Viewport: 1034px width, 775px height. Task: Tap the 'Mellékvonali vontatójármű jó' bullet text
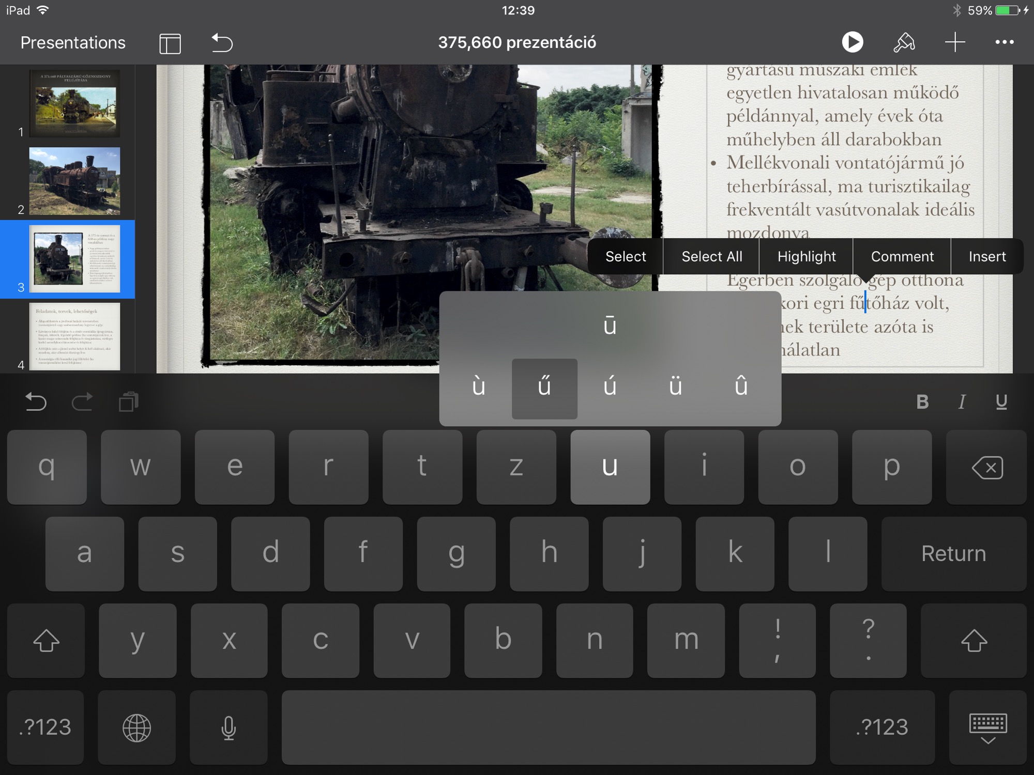pos(845,163)
